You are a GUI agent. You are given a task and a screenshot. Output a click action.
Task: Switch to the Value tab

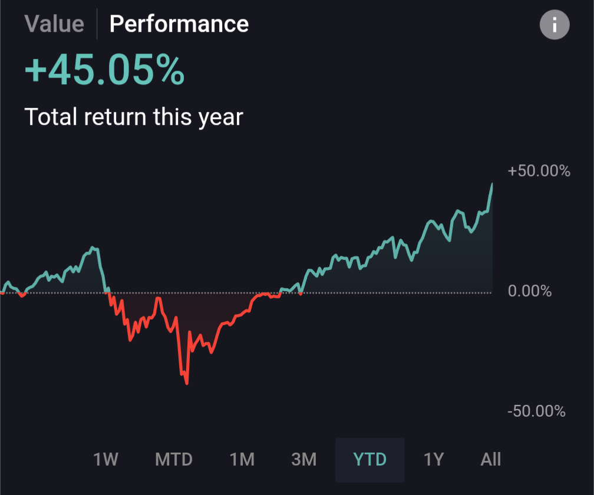[x=54, y=24]
